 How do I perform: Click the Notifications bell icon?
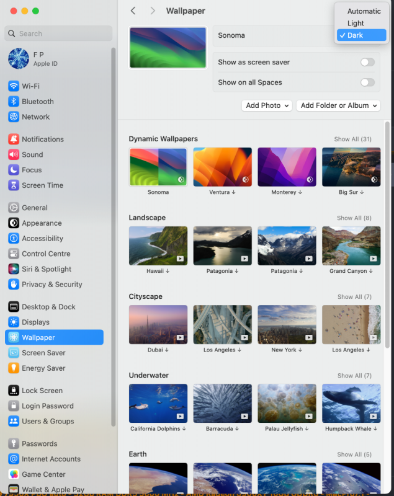14,139
